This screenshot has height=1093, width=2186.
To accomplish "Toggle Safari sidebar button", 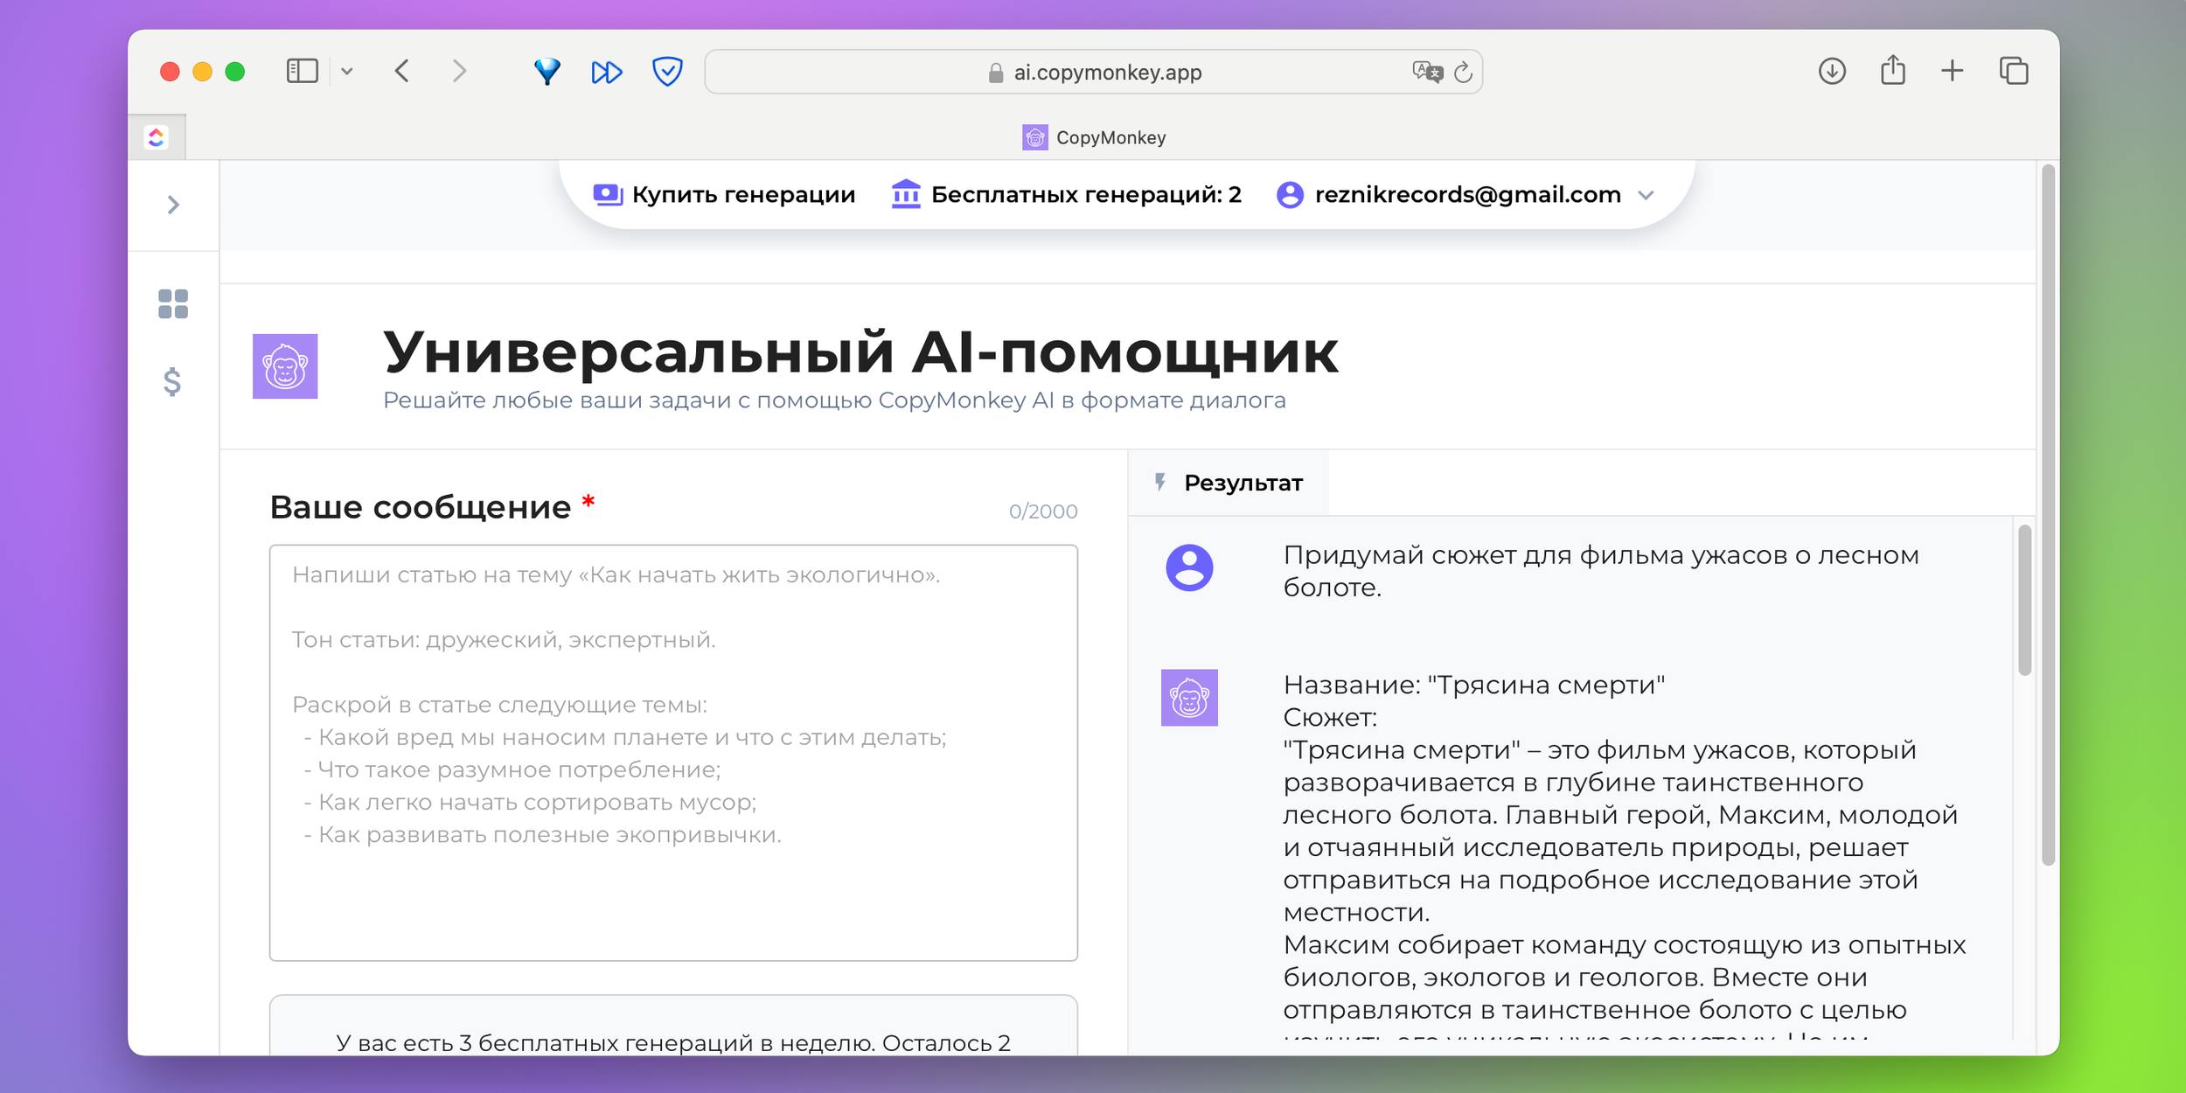I will (x=302, y=71).
